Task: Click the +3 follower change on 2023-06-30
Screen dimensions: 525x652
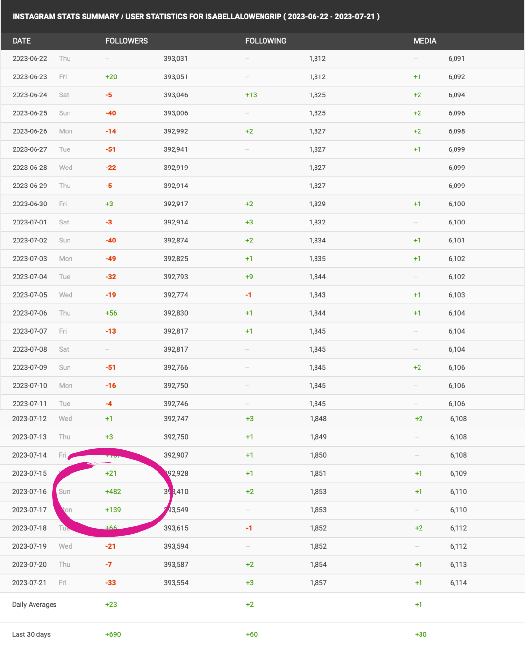Action: 109,204
